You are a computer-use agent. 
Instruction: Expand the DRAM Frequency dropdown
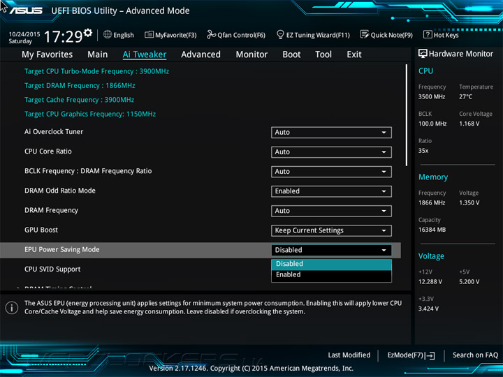click(331, 211)
